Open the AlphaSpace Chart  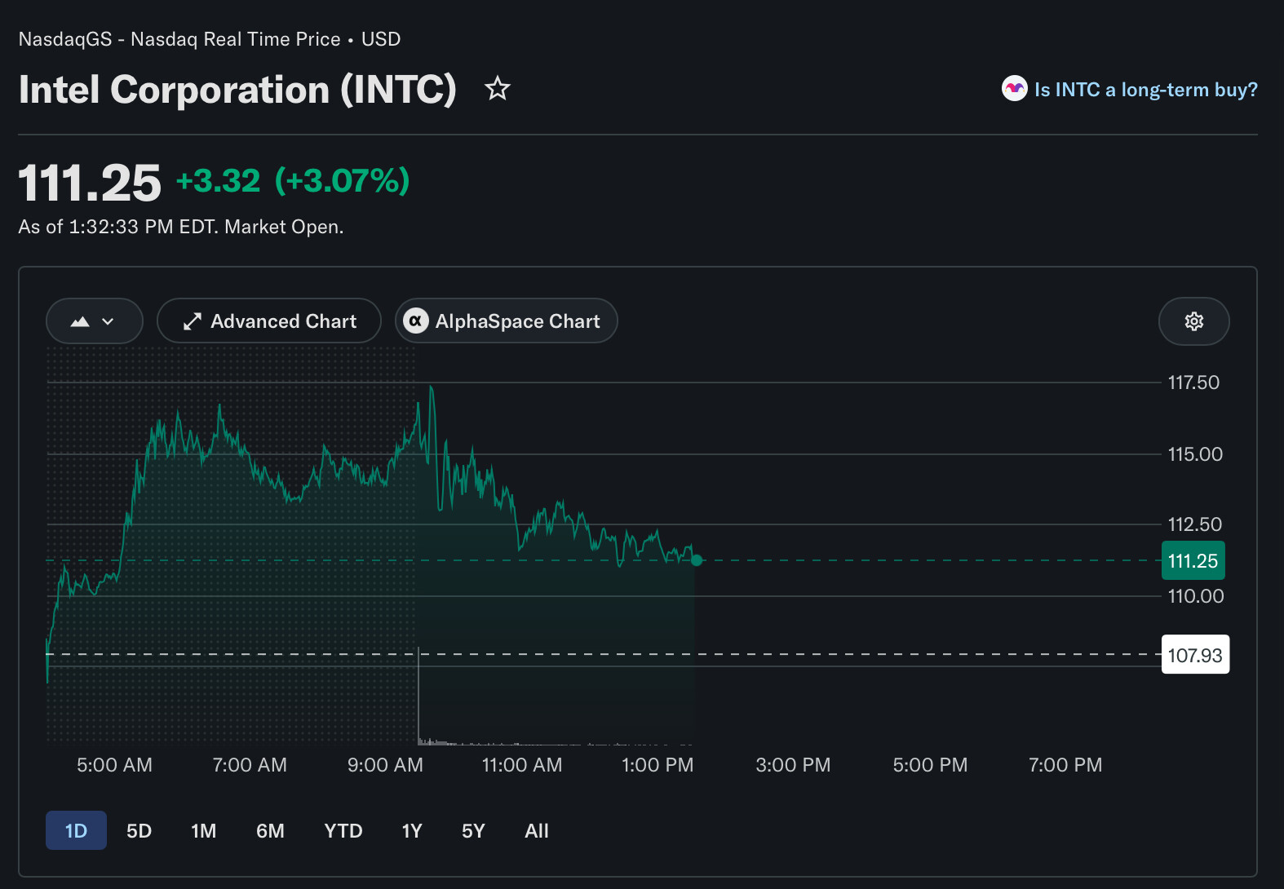(x=507, y=321)
